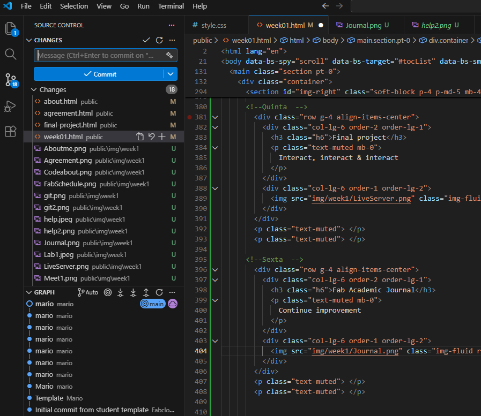
Task: Click the main branch badge in graph
Action: (152, 304)
